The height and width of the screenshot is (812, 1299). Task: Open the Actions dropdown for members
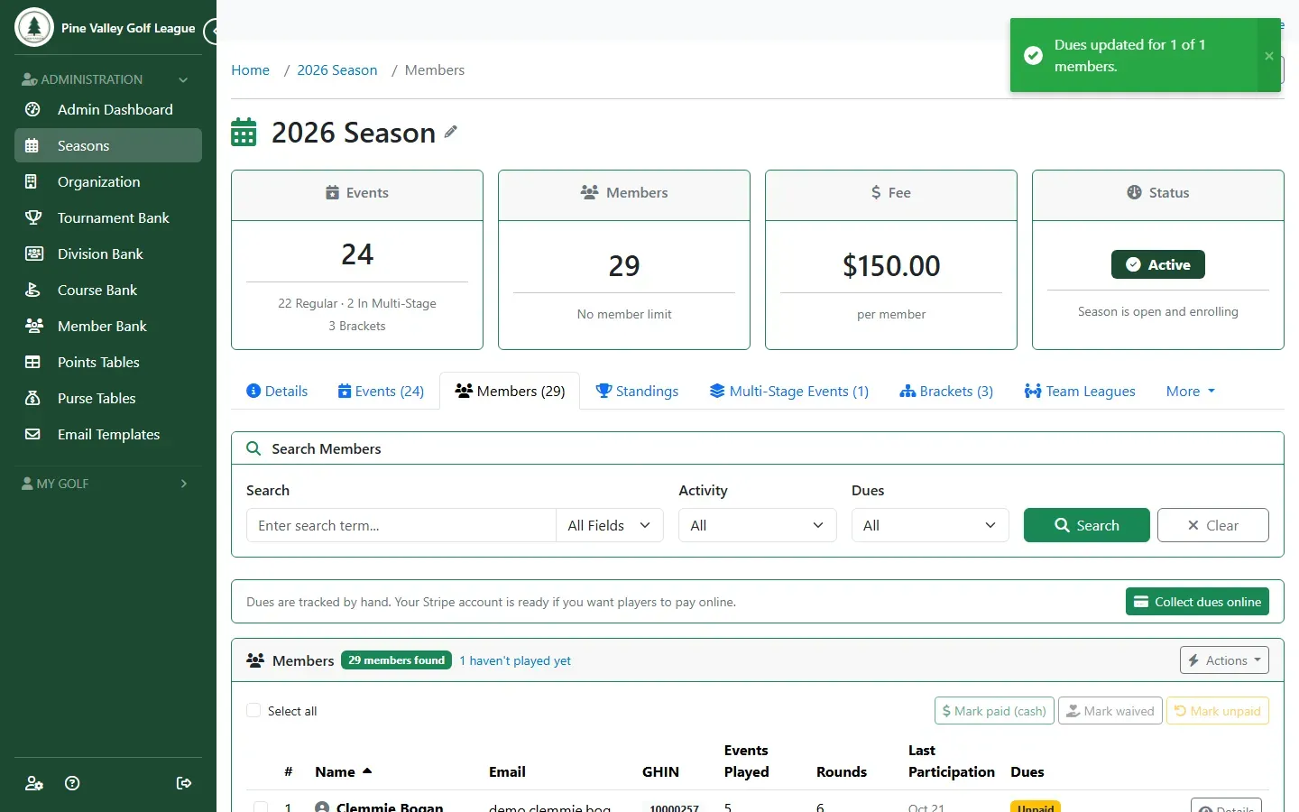click(1224, 660)
